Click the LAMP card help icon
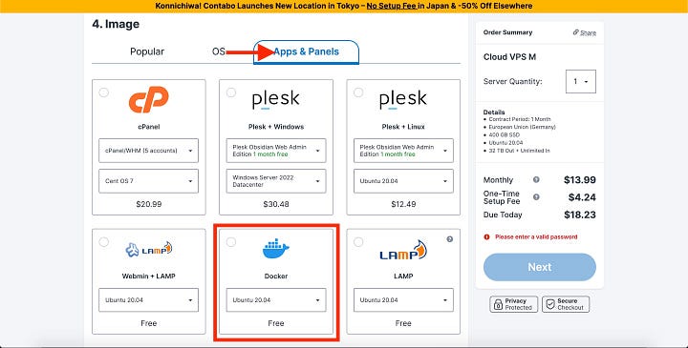The height and width of the screenshot is (348, 688). 450,239
